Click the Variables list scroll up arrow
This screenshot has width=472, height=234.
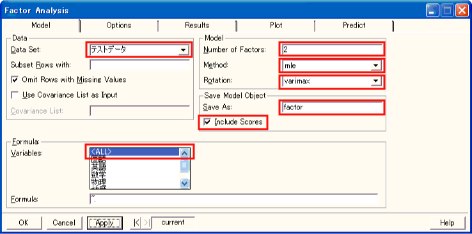coord(185,153)
